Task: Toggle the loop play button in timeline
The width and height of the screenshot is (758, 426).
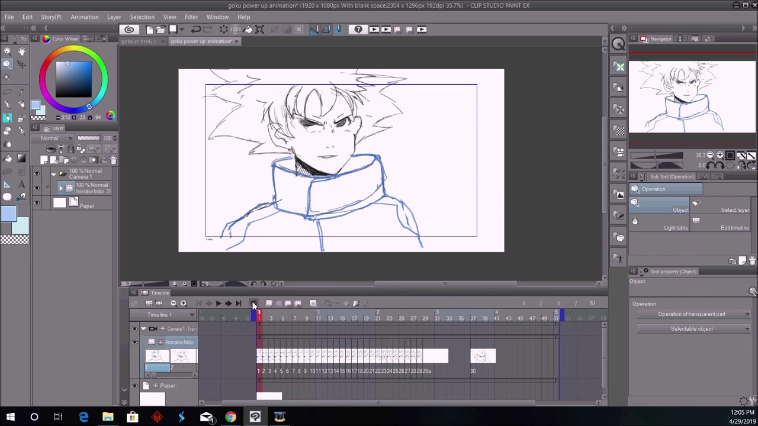Action: pyautogui.click(x=253, y=304)
